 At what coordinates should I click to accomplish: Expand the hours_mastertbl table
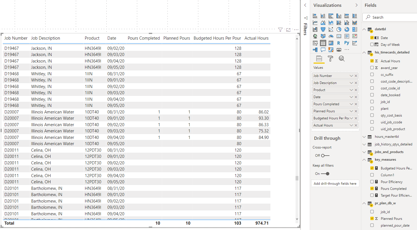pos(364,137)
